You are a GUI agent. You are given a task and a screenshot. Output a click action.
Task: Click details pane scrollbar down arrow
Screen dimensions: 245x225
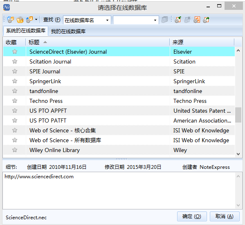238,205
